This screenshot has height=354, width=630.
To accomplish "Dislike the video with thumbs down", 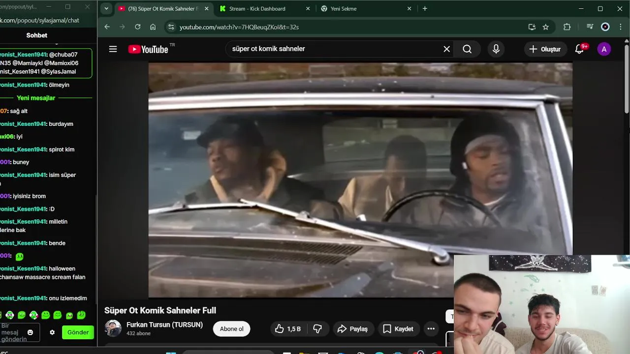I will pos(317,329).
